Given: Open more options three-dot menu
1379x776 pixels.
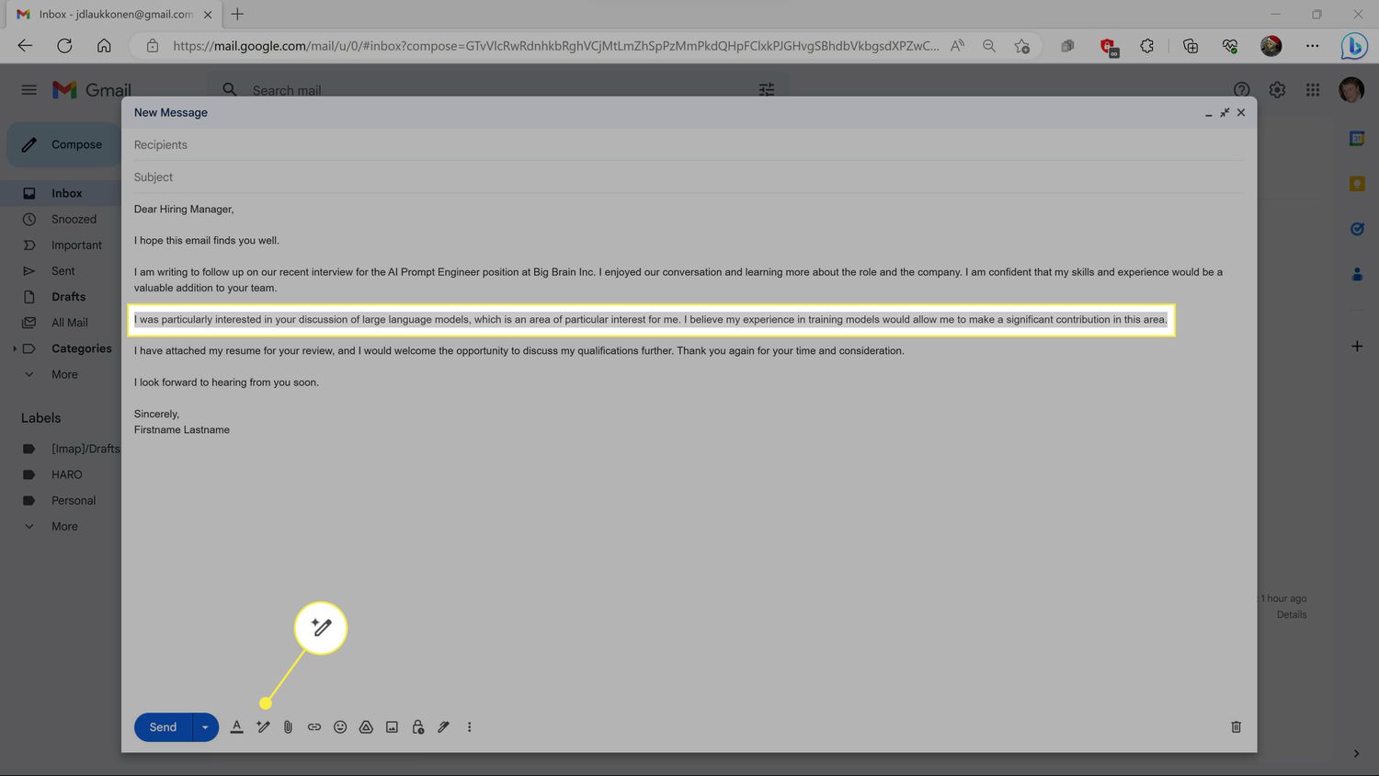Looking at the screenshot, I should pos(469,727).
